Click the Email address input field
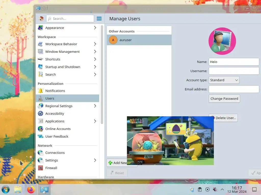The height and width of the screenshot is (195, 261). pyautogui.click(x=234, y=89)
